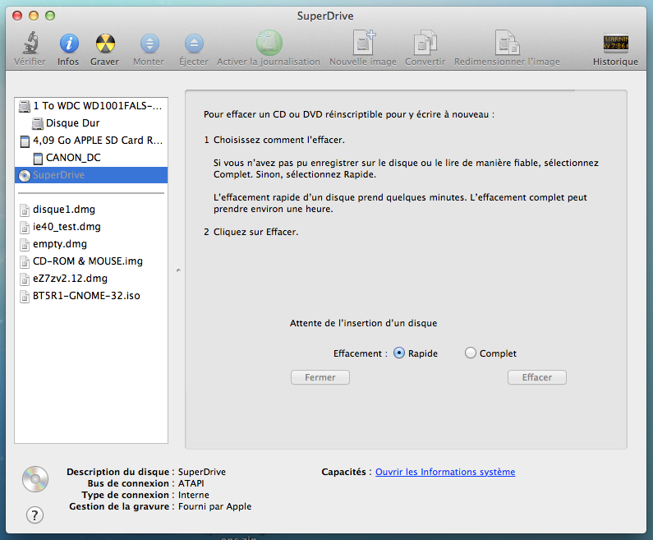Click the ie40_test.dmg file icon
The width and height of the screenshot is (653, 540).
[25, 227]
